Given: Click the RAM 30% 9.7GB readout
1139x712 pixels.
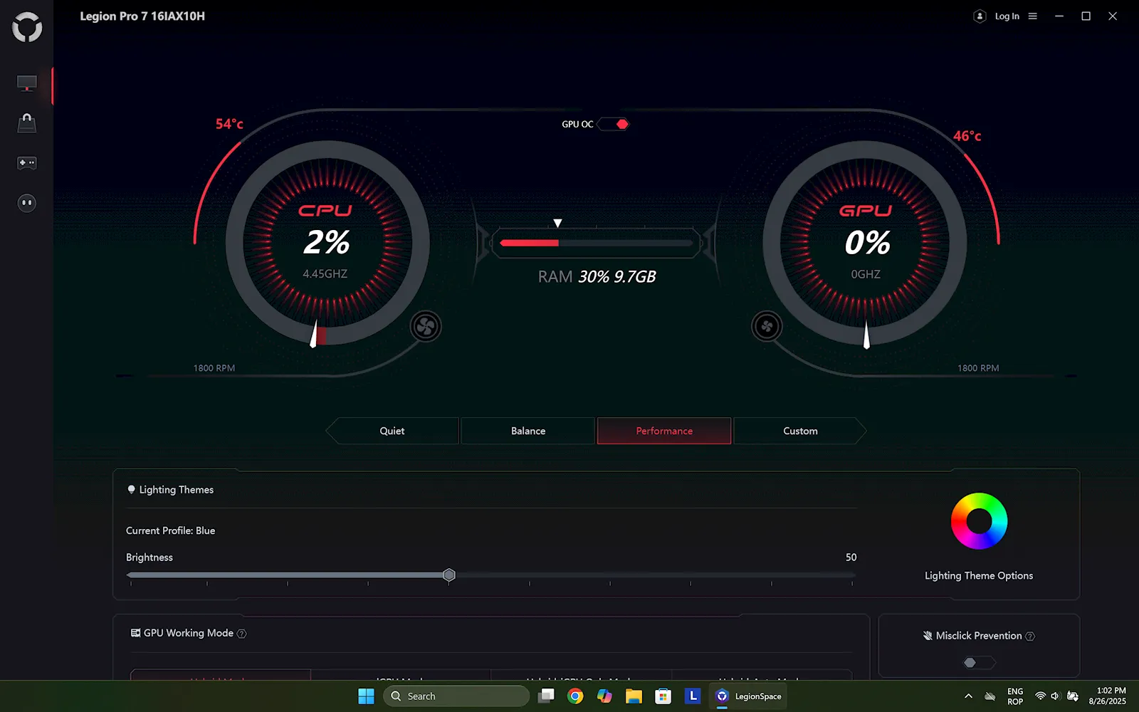Looking at the screenshot, I should [x=597, y=276].
